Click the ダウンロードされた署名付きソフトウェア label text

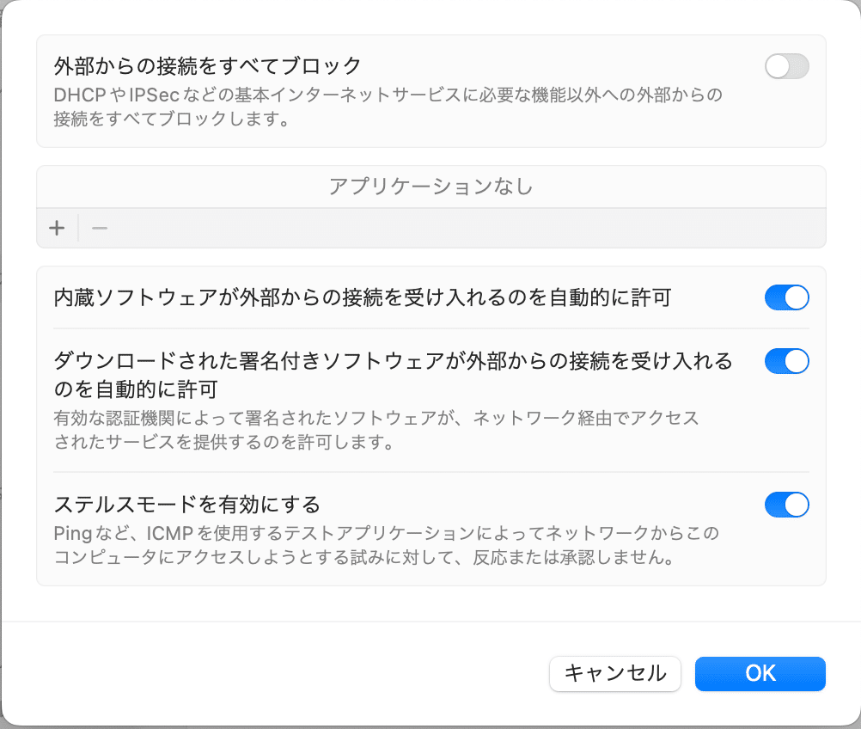click(394, 361)
